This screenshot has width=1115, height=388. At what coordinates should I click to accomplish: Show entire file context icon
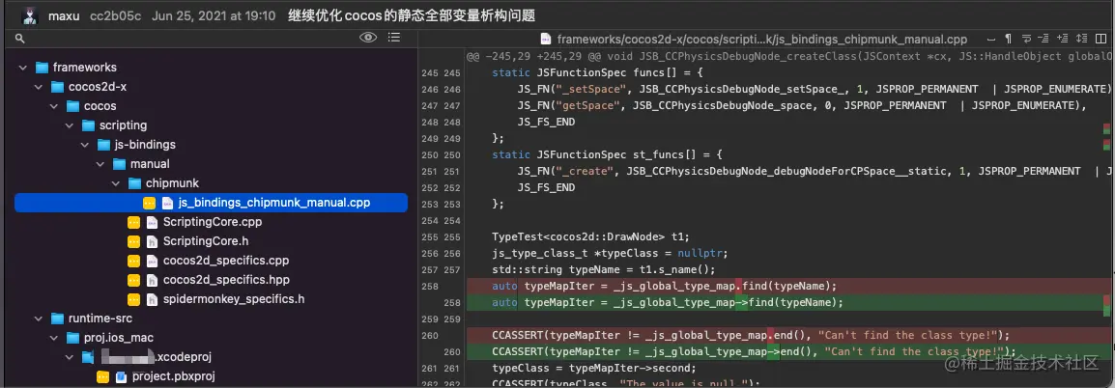(x=1081, y=39)
